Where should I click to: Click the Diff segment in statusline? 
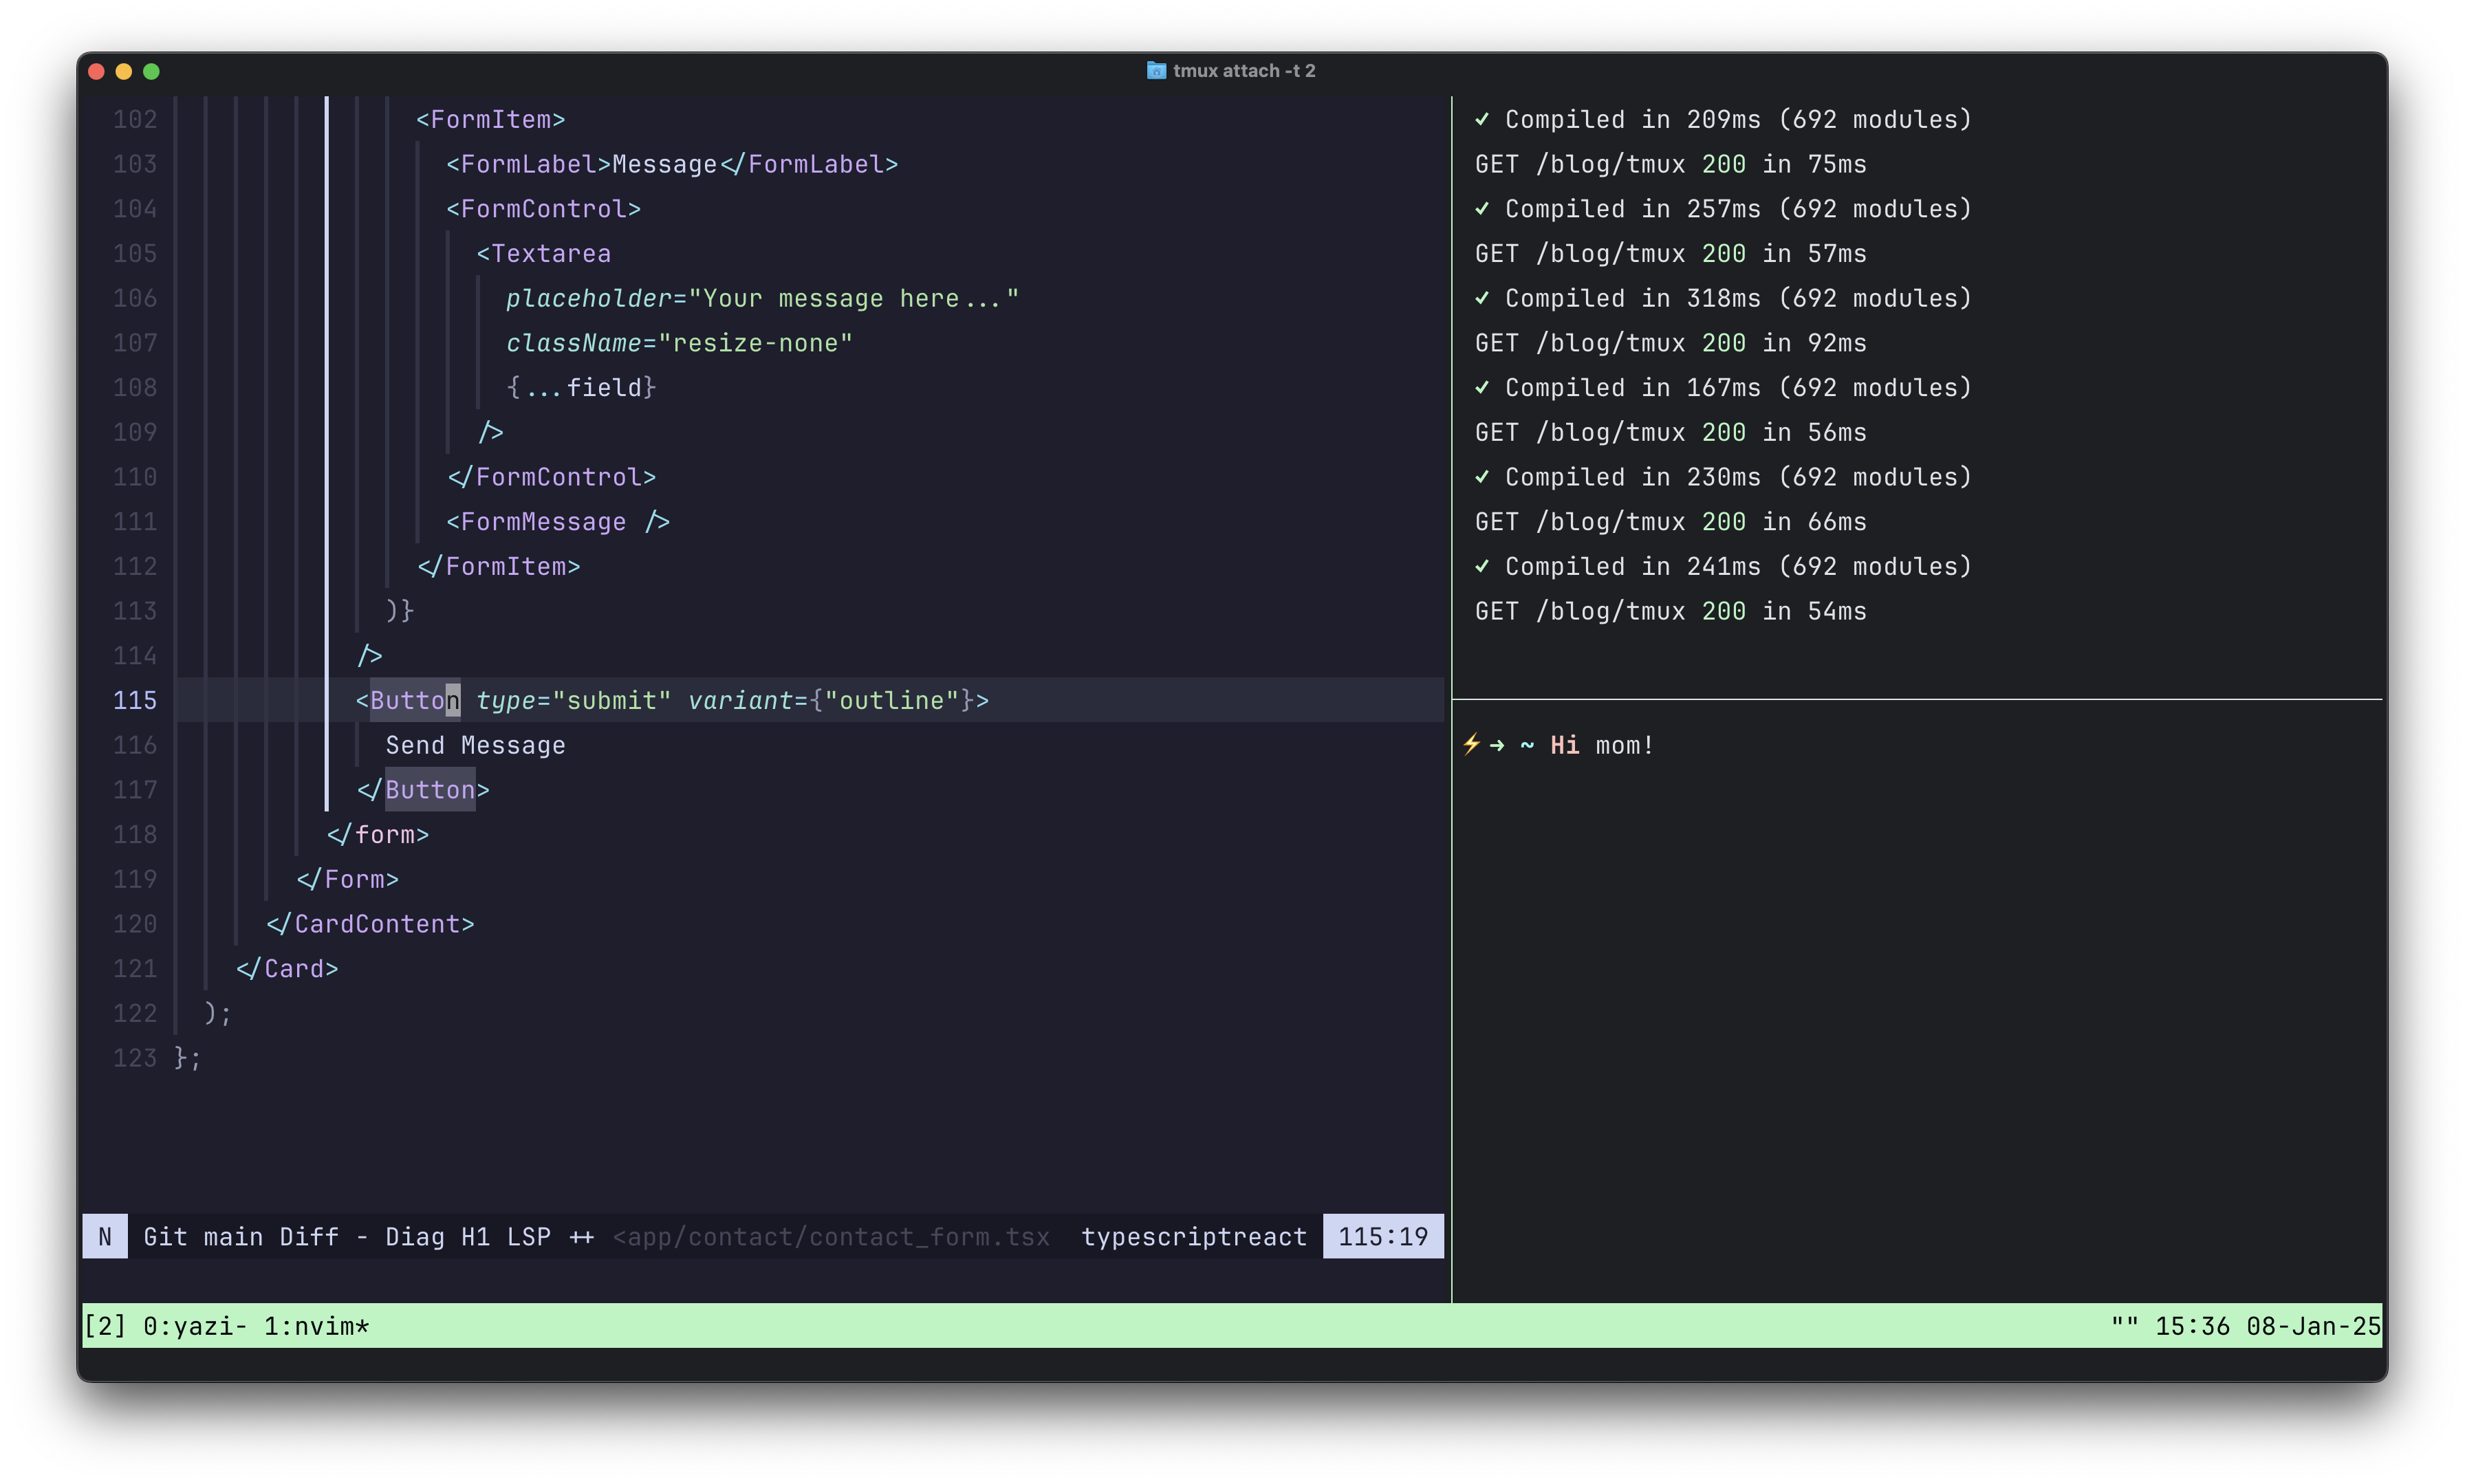tap(309, 1237)
